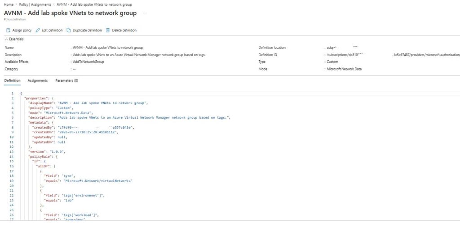Click the Edit definition pencil icon

coord(38,30)
